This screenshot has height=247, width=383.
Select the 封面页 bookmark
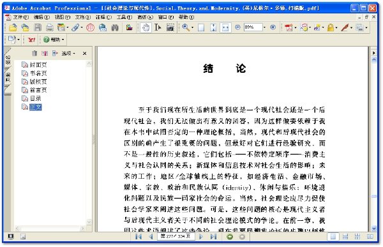[38, 64]
